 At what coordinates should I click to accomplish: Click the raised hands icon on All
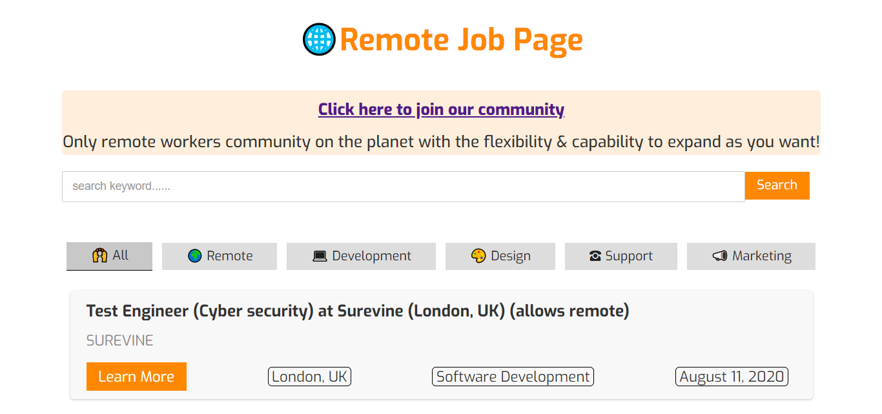click(x=99, y=256)
